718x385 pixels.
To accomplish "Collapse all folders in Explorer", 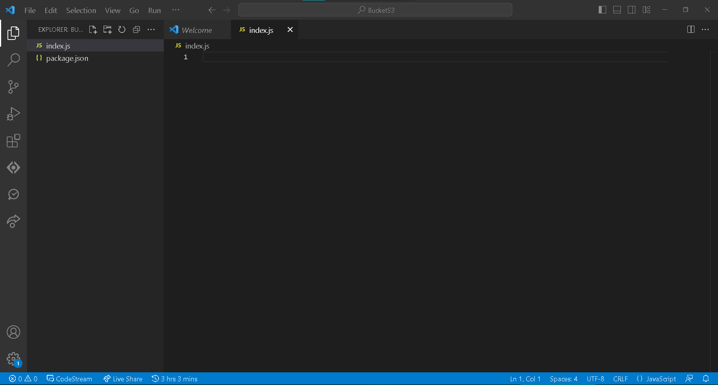I will [136, 30].
